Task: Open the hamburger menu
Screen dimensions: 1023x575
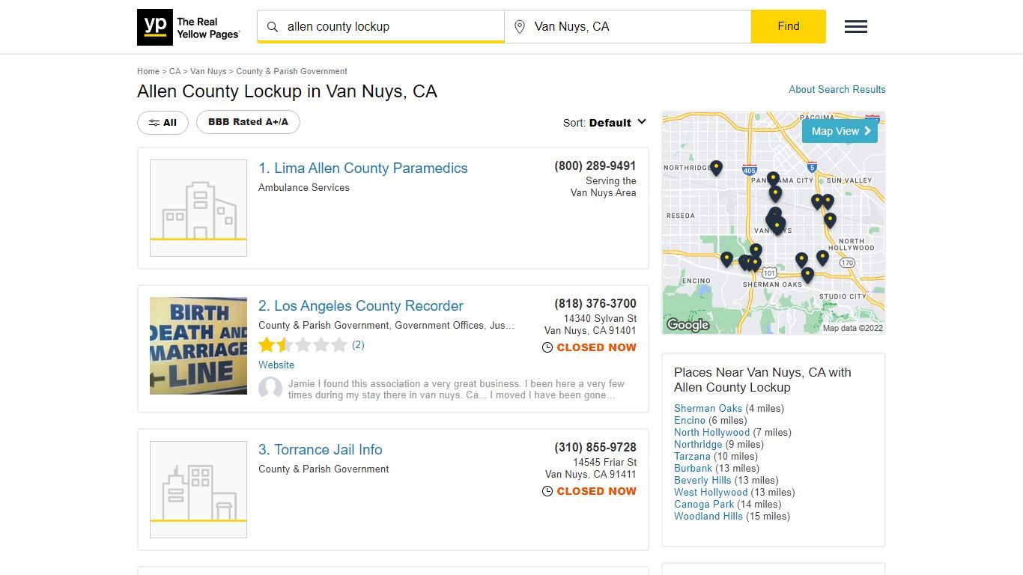Action: (856, 27)
